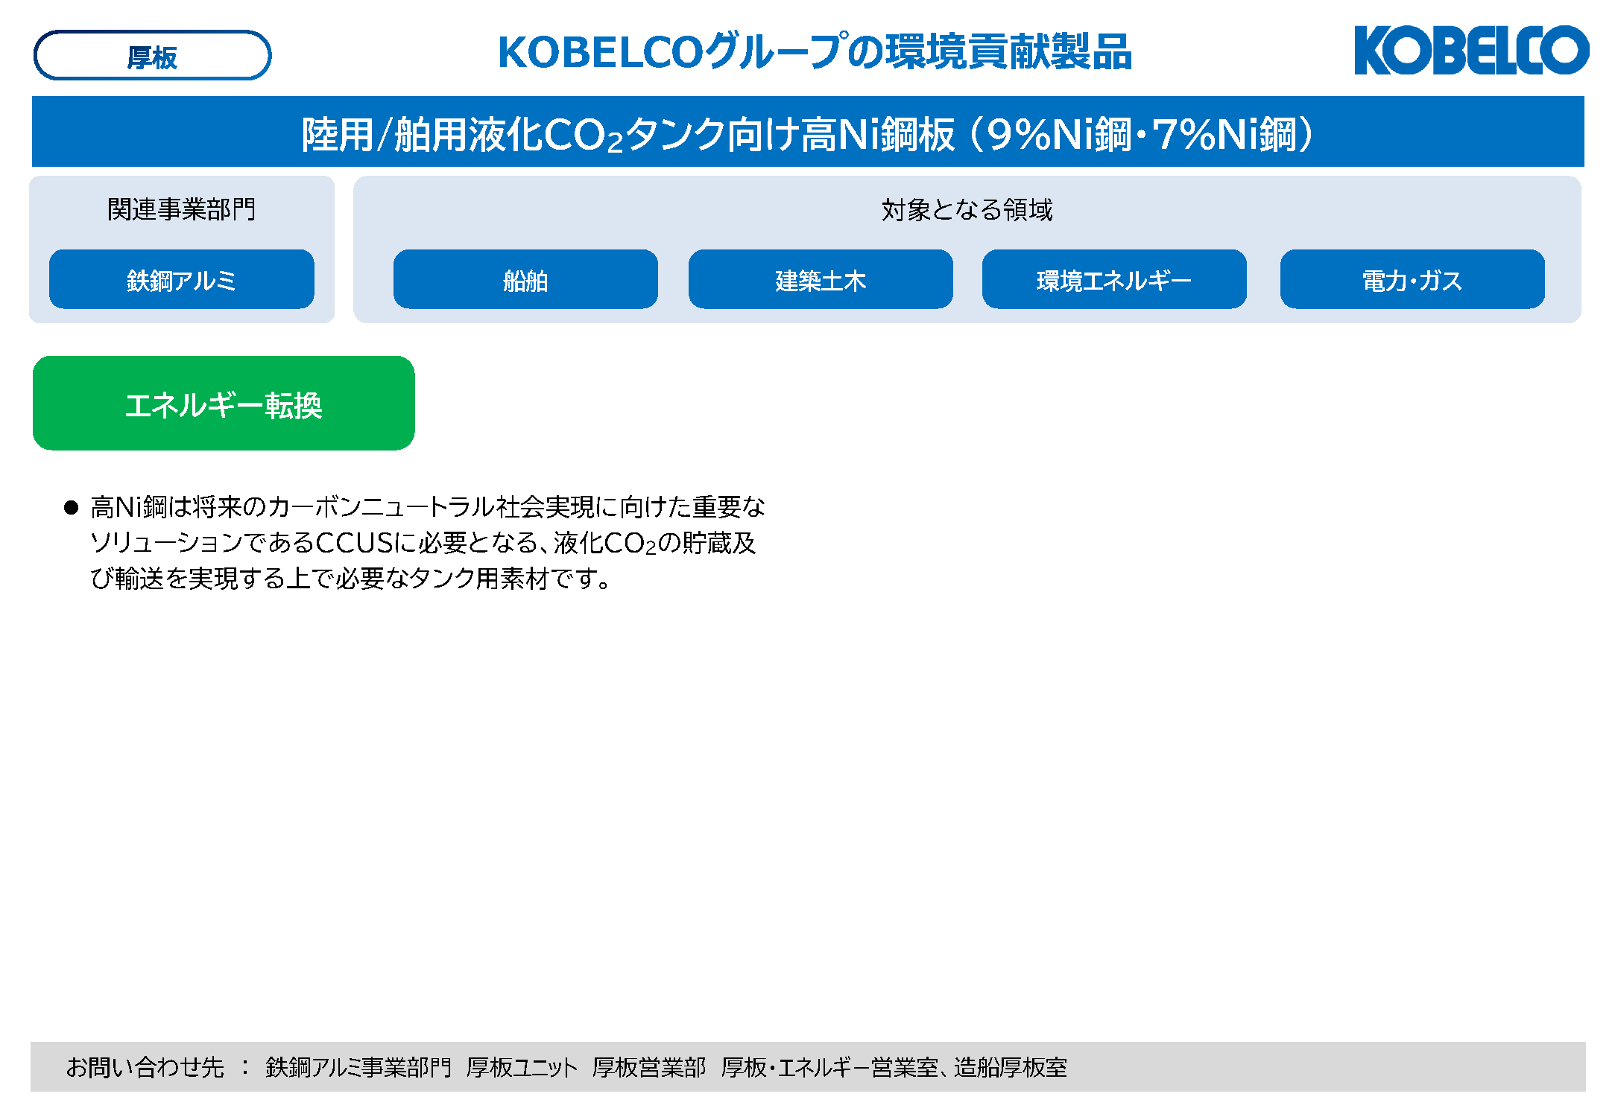The image size is (1615, 1117).
Task: Click the 厚板 category label
Action: (152, 56)
